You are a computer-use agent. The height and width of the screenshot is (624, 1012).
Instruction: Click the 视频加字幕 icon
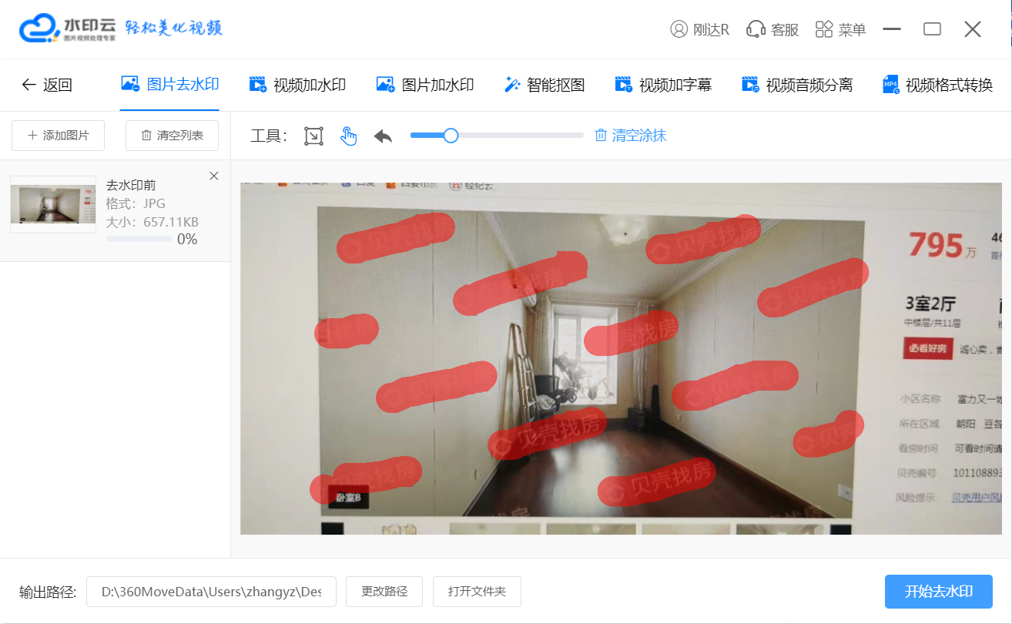[x=623, y=85]
